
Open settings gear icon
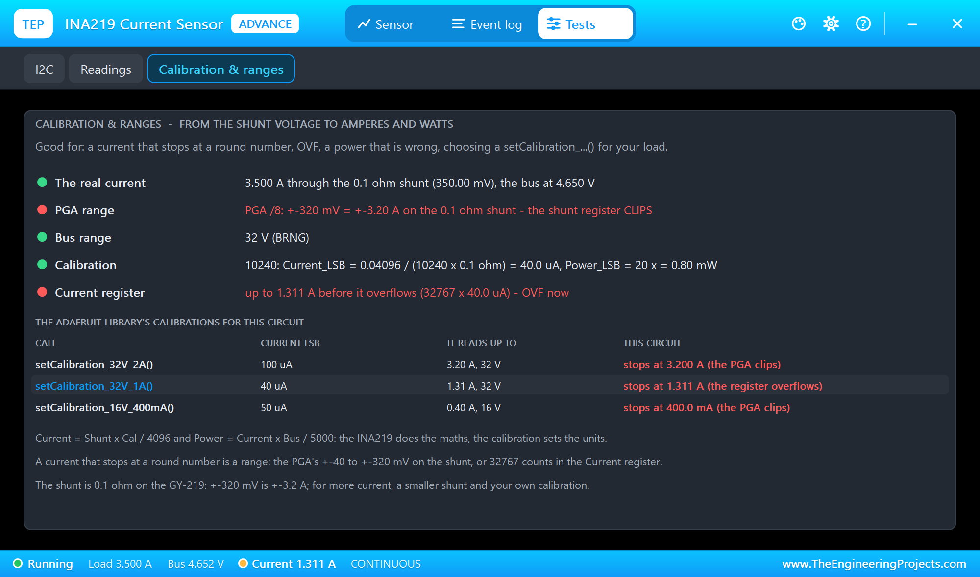tap(831, 23)
